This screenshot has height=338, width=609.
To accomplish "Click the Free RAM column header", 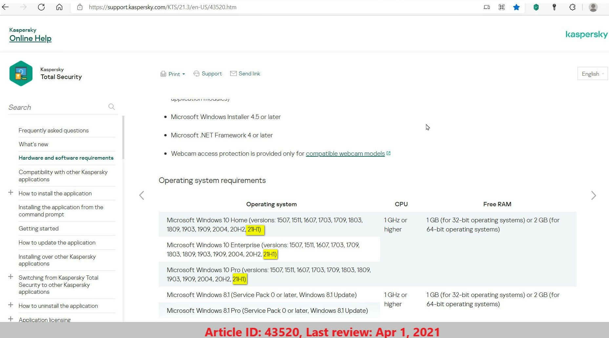I will click(497, 204).
